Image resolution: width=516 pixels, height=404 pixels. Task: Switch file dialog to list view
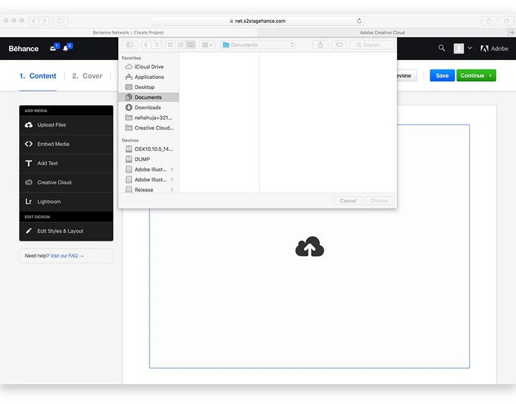click(180, 45)
